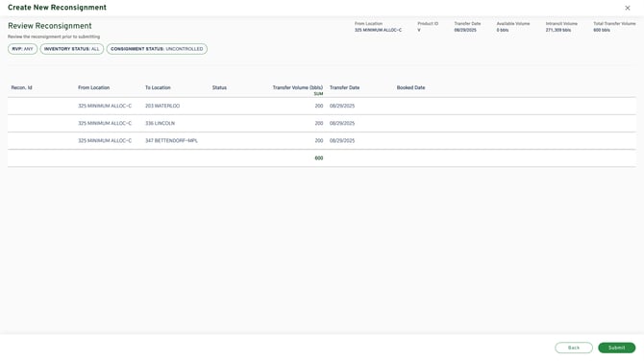Sort by To Location column header
The image size is (644, 361).
[x=158, y=87]
